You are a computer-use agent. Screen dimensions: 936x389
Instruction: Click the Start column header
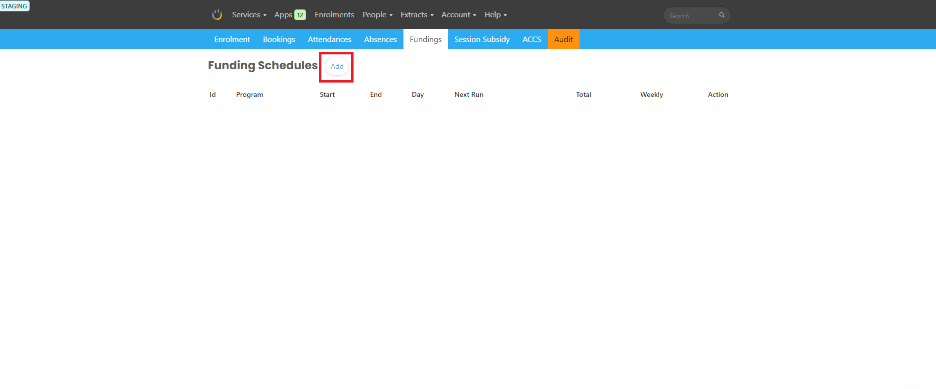tap(327, 94)
